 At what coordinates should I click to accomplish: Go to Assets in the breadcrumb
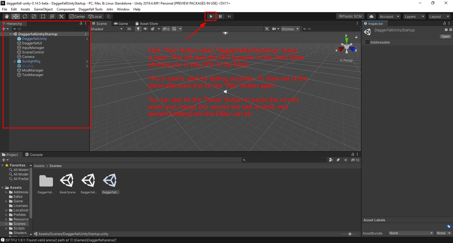tap(39, 166)
